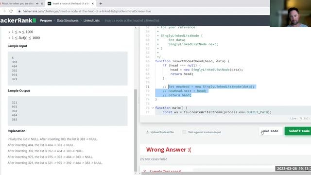Click the 'Sample Input' heading
311x175 pixels.
pos(17,46)
